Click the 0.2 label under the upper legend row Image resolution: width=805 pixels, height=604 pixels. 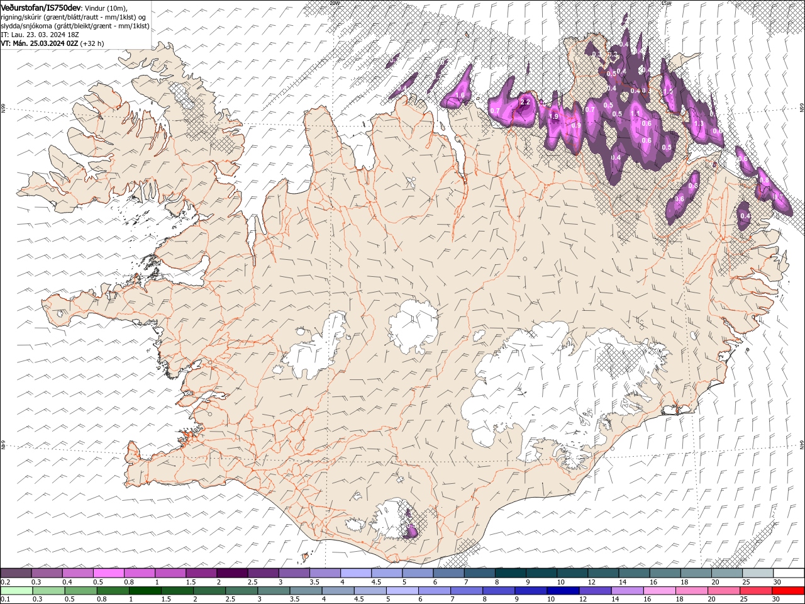6,582
